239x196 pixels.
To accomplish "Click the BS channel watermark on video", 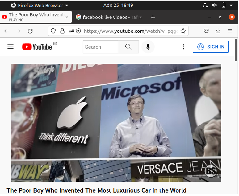I will [211, 171].
